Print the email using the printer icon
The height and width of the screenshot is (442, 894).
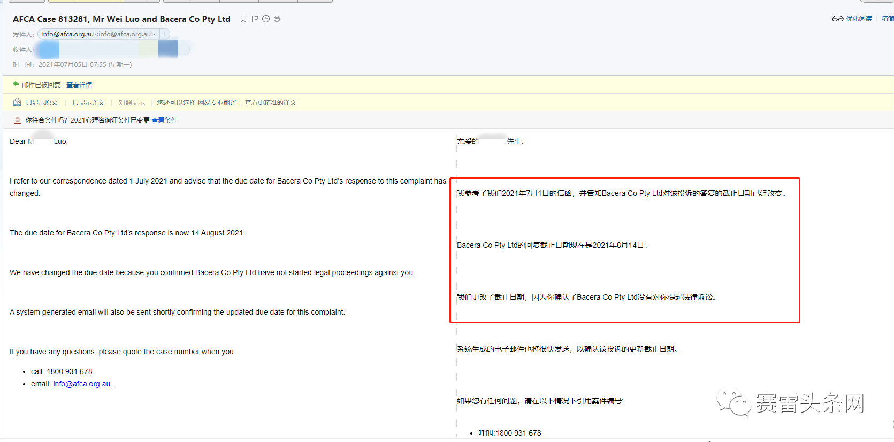(277, 19)
